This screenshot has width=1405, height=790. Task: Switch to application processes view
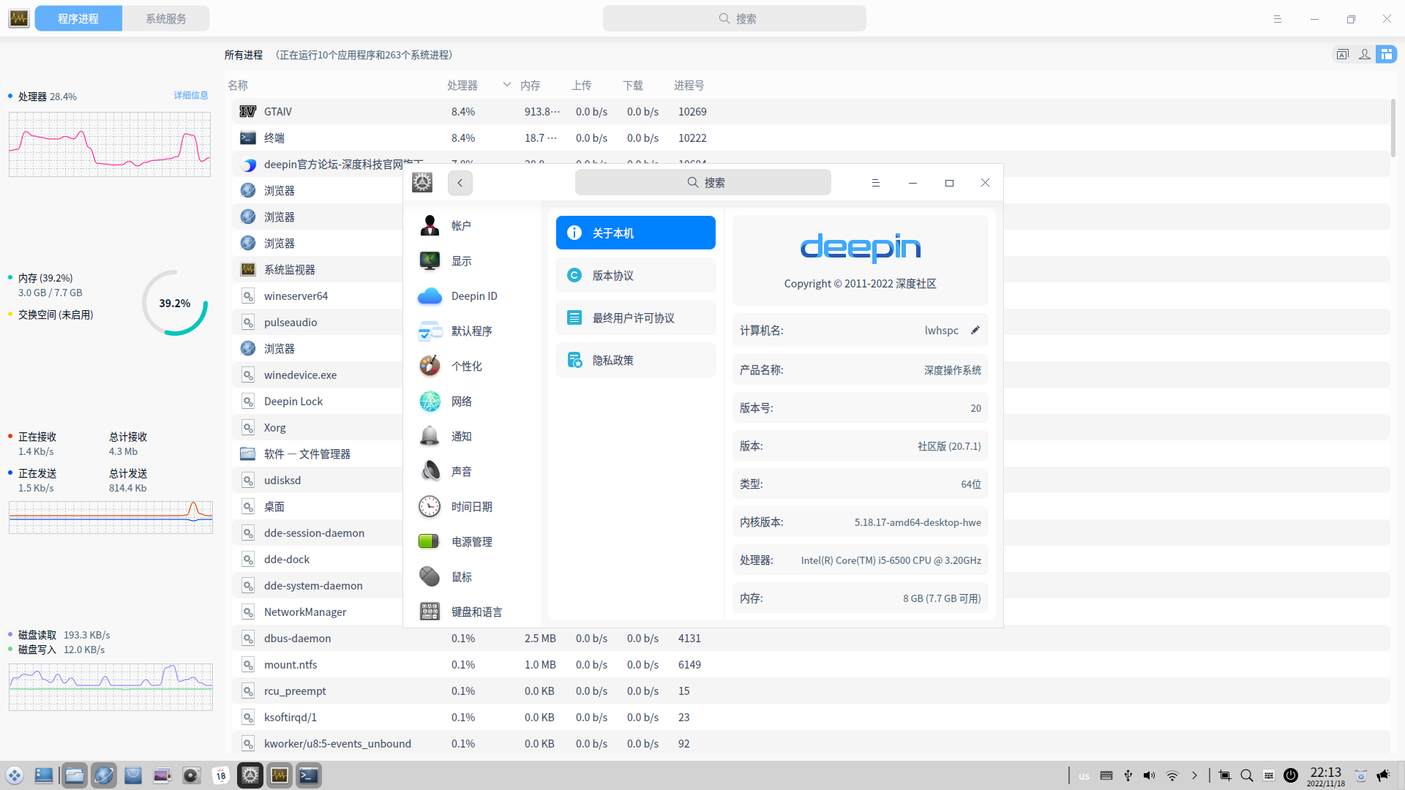coord(1344,54)
